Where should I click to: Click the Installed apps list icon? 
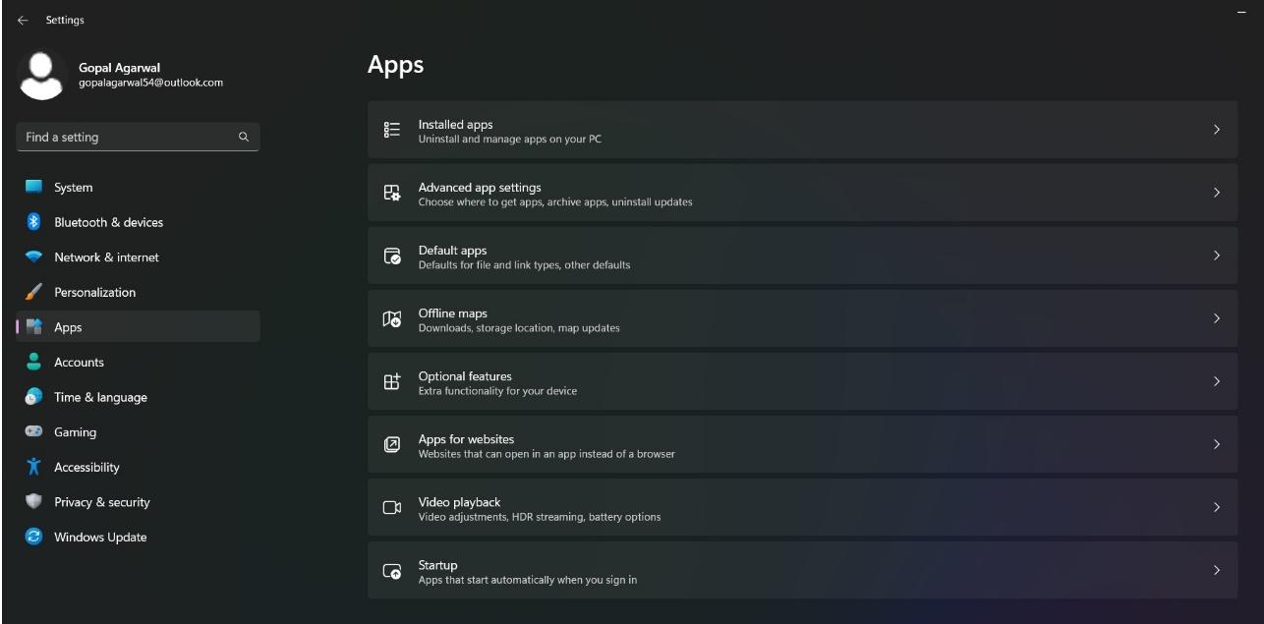point(392,130)
